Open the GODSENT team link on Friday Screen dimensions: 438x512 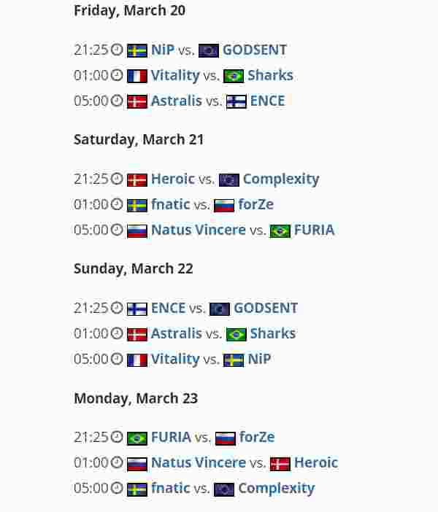[x=255, y=50]
